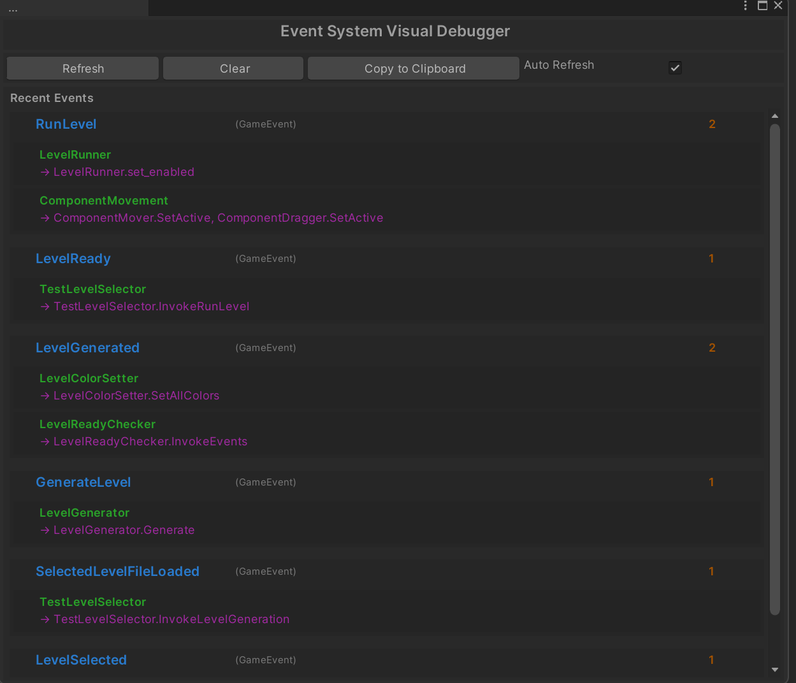Viewport: 796px width, 683px height.
Task: Maximize the Event System Visual Debugger window
Action: pyautogui.click(x=762, y=6)
